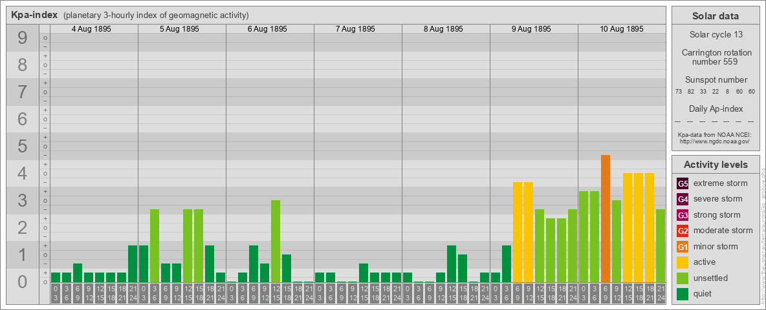Click the 7 Aug 1895 date header
Viewport: 766px width, 310px height.
click(x=355, y=29)
